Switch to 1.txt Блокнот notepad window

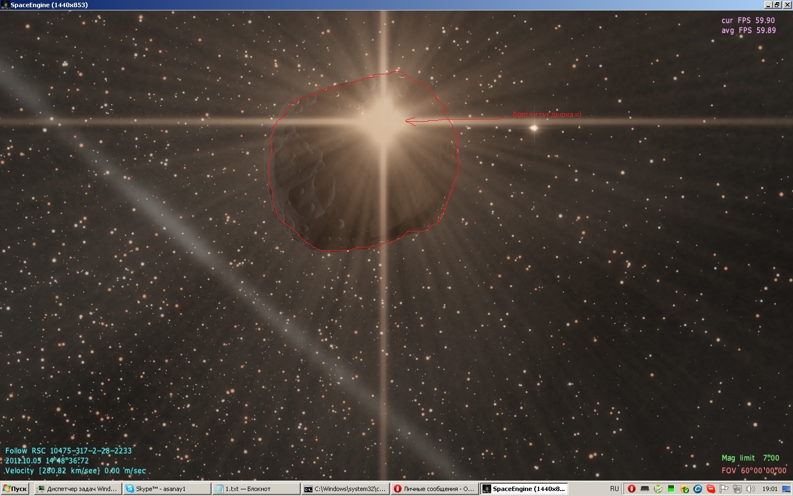pos(257,489)
